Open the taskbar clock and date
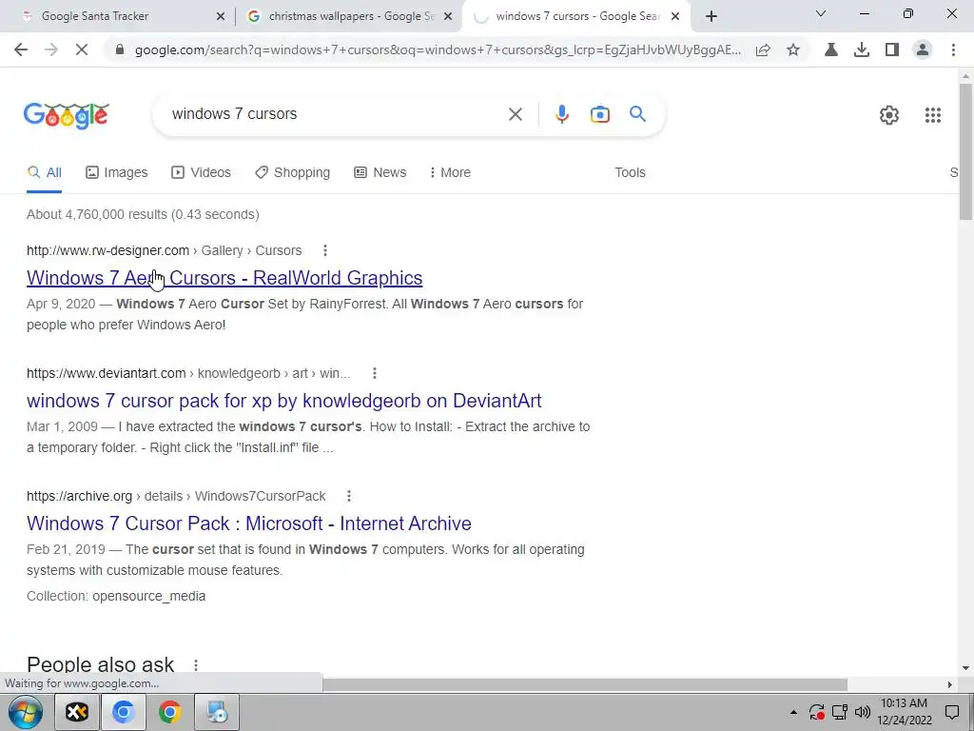This screenshot has height=731, width=974. [x=905, y=712]
